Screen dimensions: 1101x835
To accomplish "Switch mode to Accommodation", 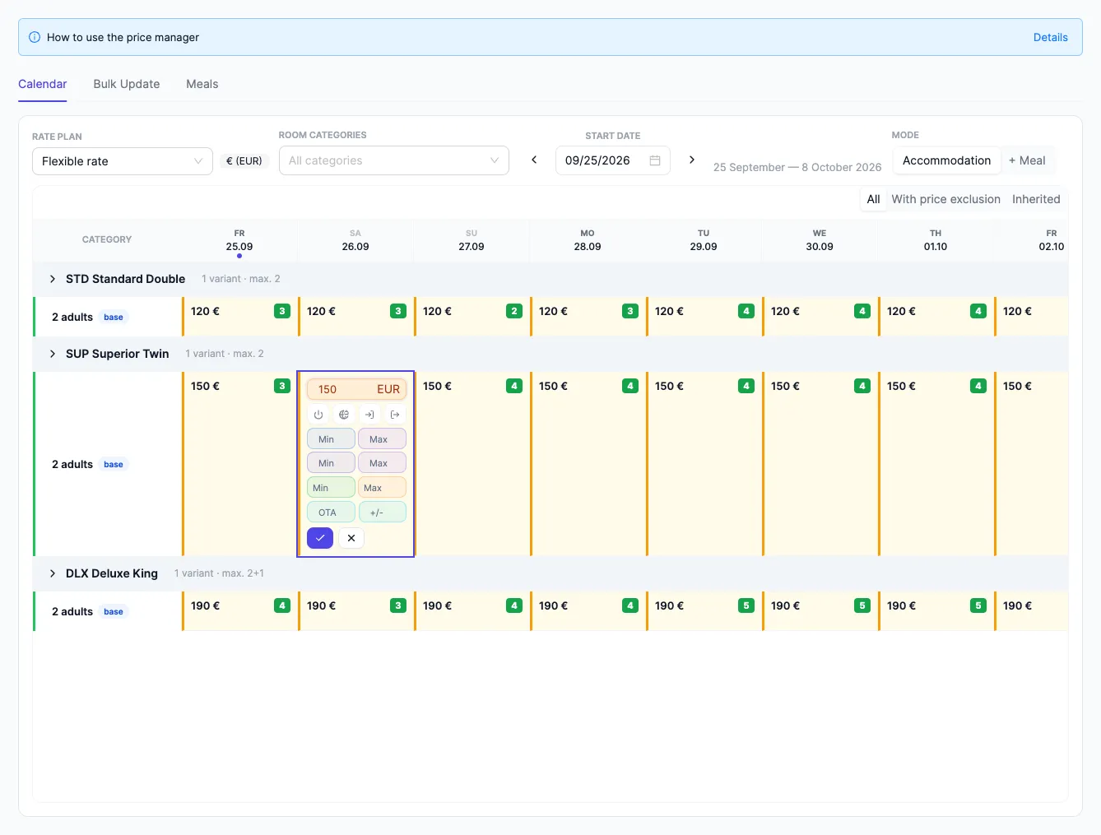I will 946,160.
